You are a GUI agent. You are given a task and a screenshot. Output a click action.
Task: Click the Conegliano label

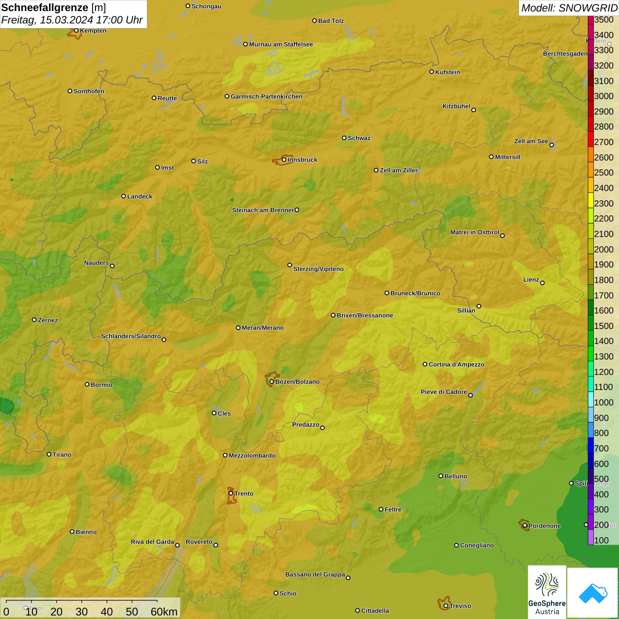coord(477,545)
